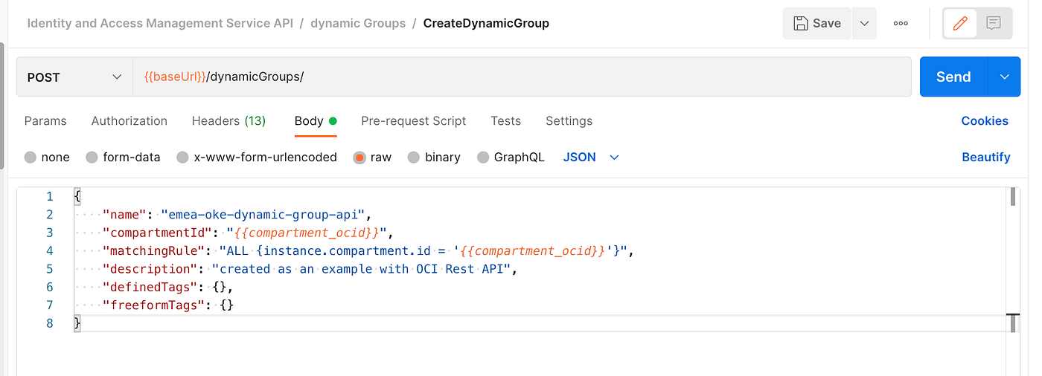Switch to the Params tab
1042x376 pixels.
coord(45,121)
